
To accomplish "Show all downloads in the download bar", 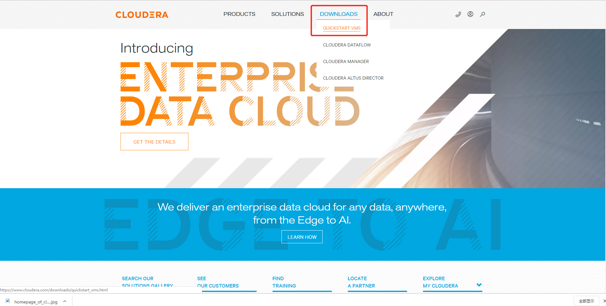I will coord(587,301).
